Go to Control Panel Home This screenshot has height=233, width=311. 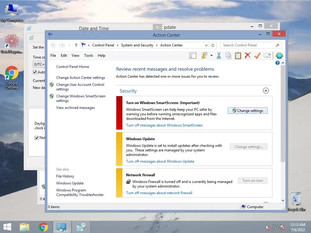[x=73, y=66]
